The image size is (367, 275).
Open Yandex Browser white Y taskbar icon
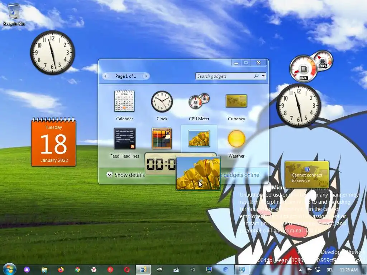(x=94, y=270)
